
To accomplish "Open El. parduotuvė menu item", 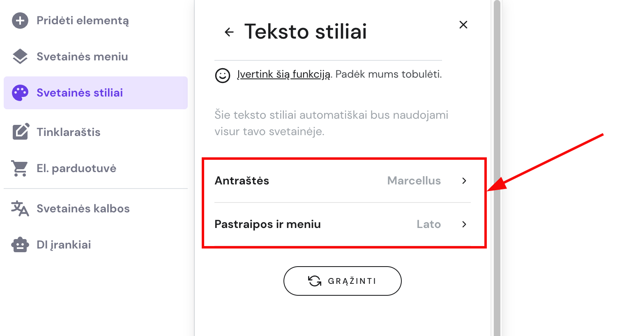I will [x=76, y=168].
